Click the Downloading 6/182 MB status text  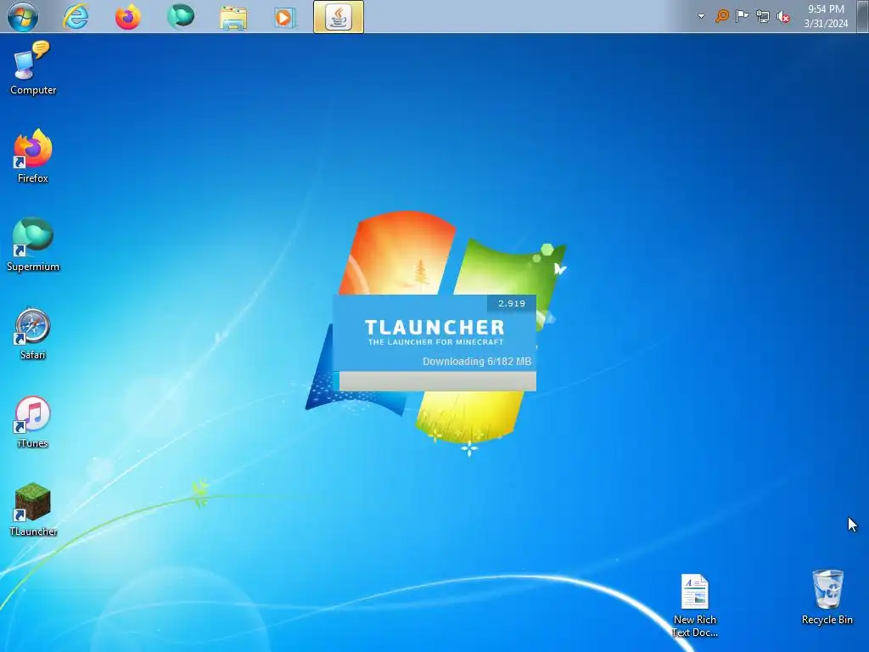coord(477,362)
